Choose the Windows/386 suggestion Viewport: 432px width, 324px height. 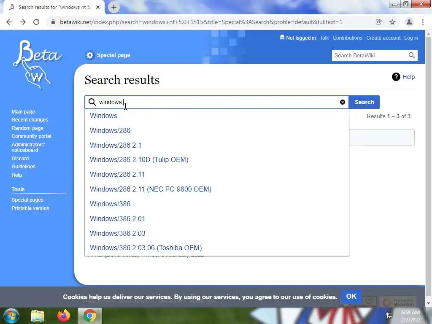tap(217, 204)
